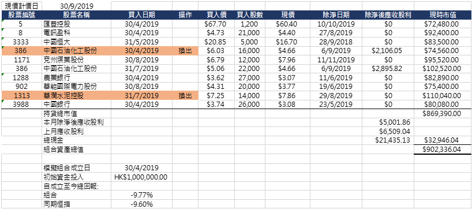Click the 股票名稱 column header
The image size is (472, 209).
click(x=77, y=15)
